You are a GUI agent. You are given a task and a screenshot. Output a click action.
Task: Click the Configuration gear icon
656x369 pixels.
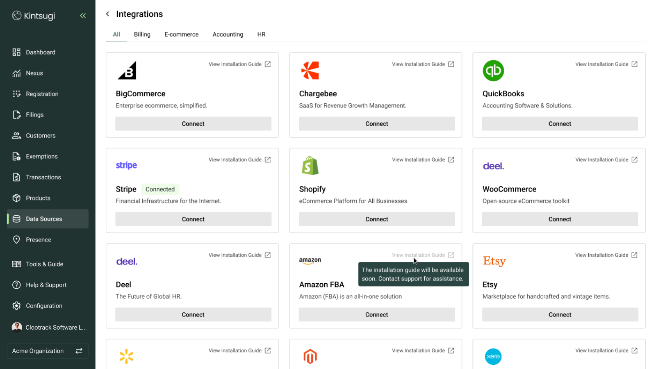16,306
